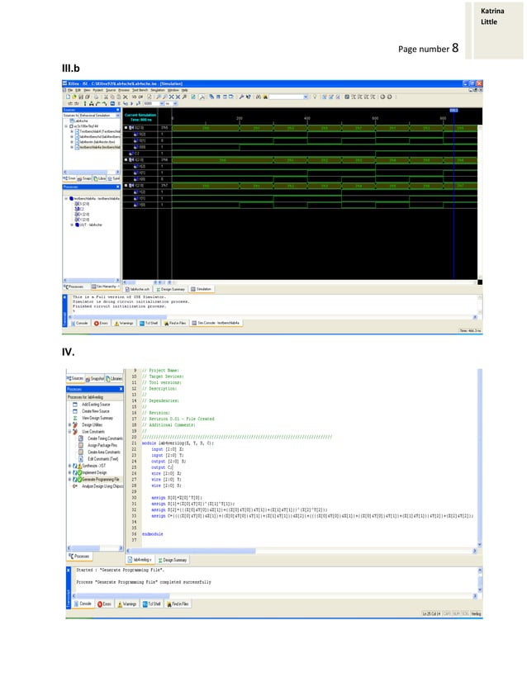Click the blue time cursor marker in the waveform
The height and width of the screenshot is (682, 527).
pyautogui.click(x=453, y=111)
